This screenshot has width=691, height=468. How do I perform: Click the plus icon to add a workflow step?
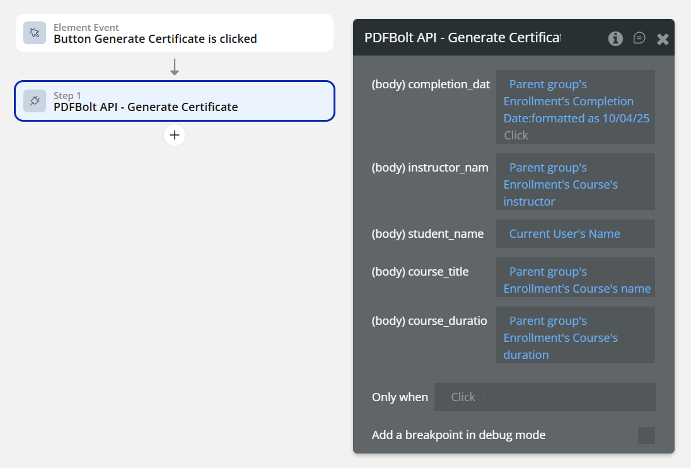point(175,135)
